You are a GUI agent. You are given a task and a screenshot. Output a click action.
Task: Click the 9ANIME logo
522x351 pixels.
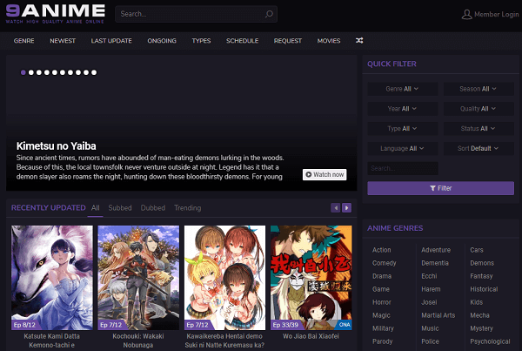pos(56,14)
